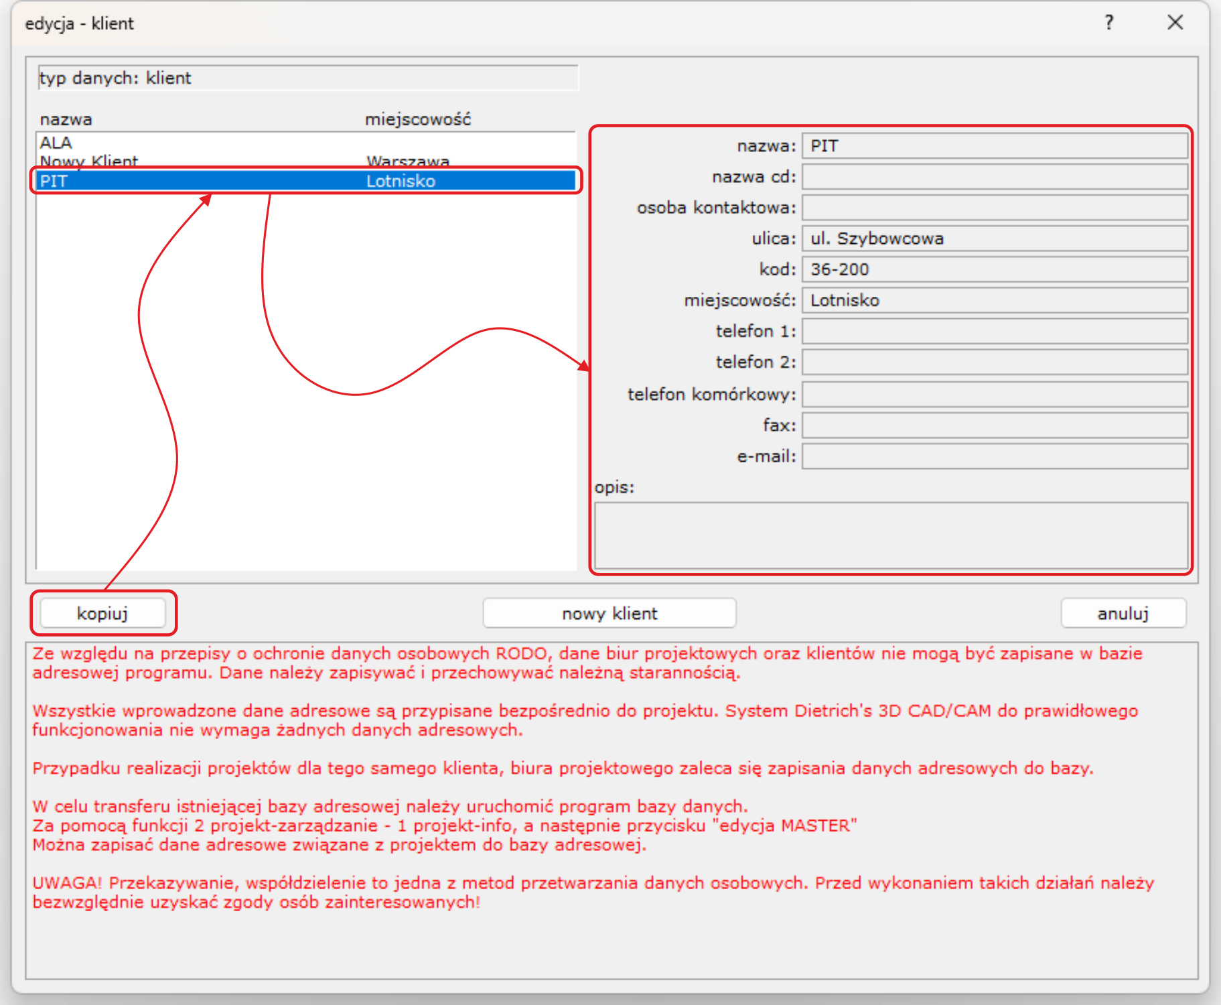Click the nowy klient button

click(609, 613)
